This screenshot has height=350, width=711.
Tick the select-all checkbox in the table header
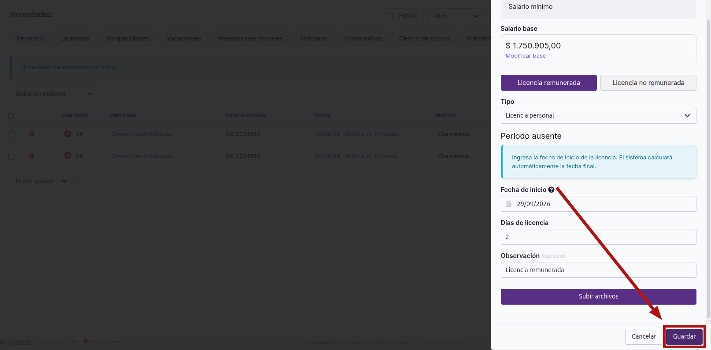[11, 116]
